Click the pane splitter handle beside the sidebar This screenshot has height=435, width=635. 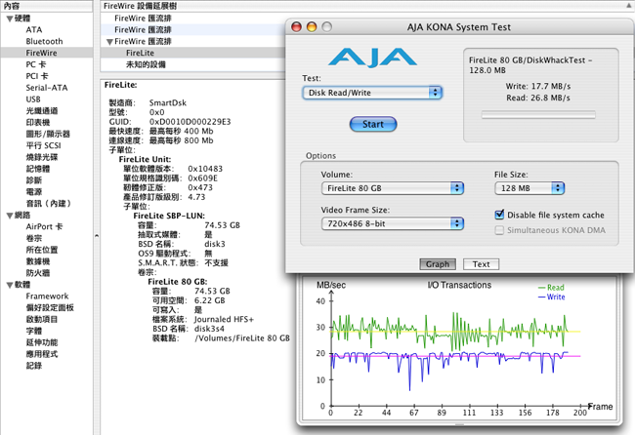(x=97, y=235)
